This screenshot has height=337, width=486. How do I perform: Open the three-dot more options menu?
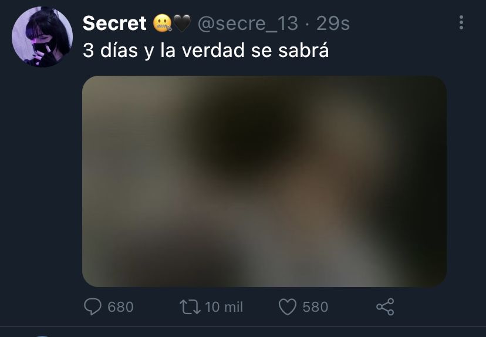point(461,23)
